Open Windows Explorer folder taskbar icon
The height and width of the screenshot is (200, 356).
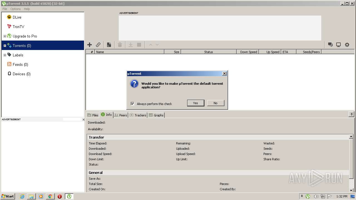(31, 196)
